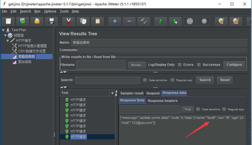Click the HTTP请求 sampler pipette icon in tree
252x145 pixels.
[x=12, y=41]
